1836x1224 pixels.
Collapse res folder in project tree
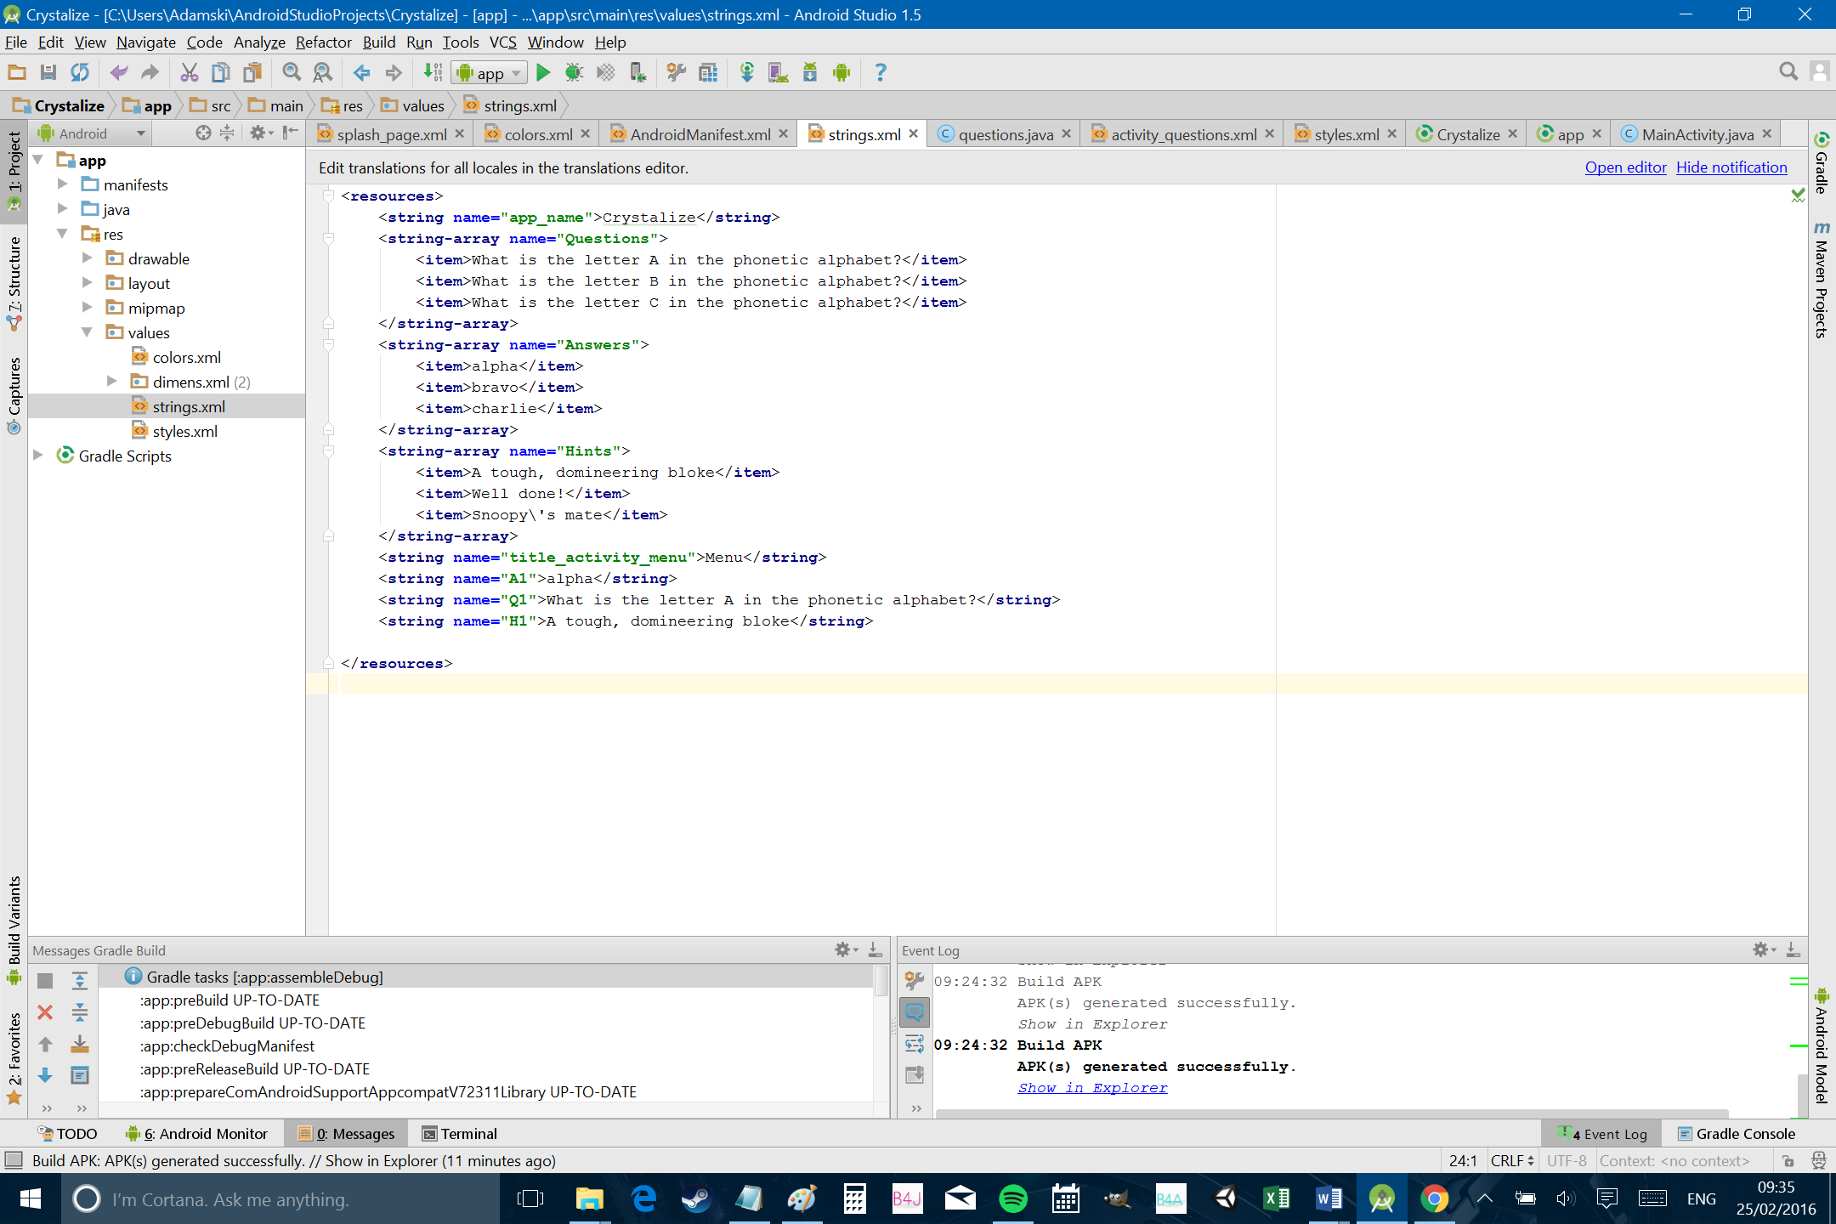62,234
